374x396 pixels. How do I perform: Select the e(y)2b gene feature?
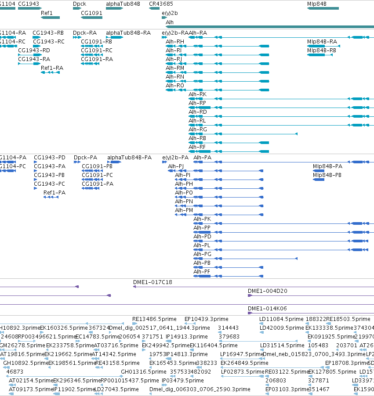click(164, 18)
